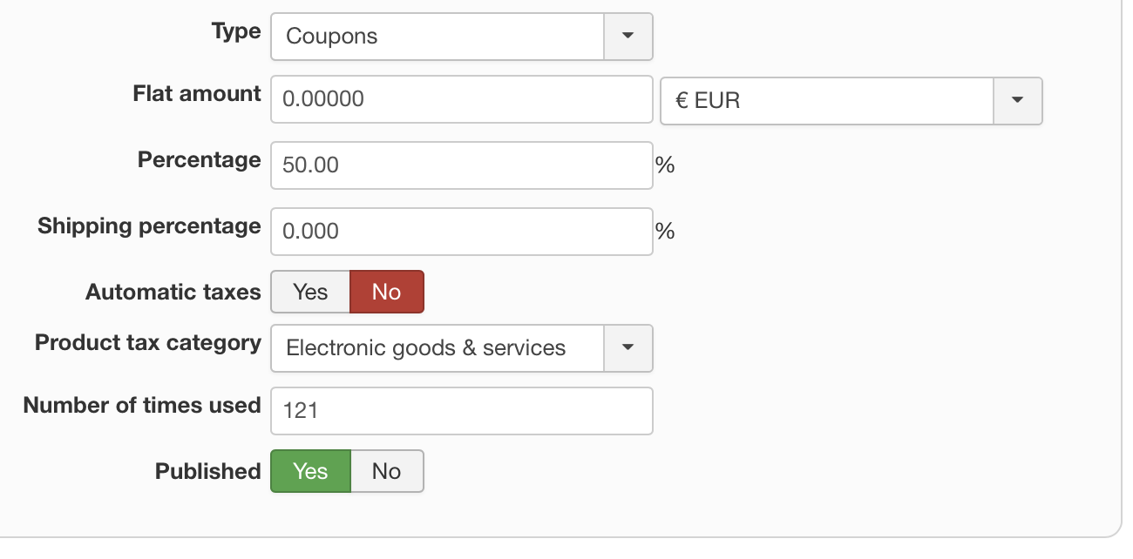Click the Automatic taxes label
The image size is (1133, 559).
point(173,293)
